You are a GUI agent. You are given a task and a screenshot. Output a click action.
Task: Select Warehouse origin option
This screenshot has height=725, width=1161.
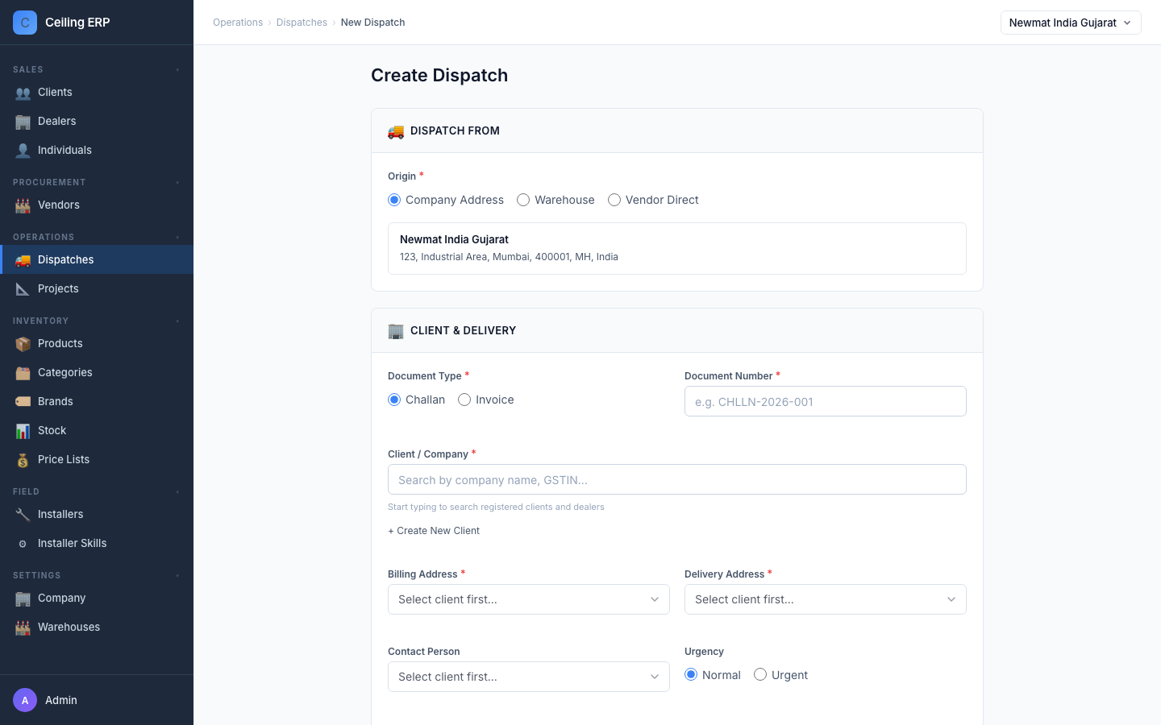tap(556, 200)
